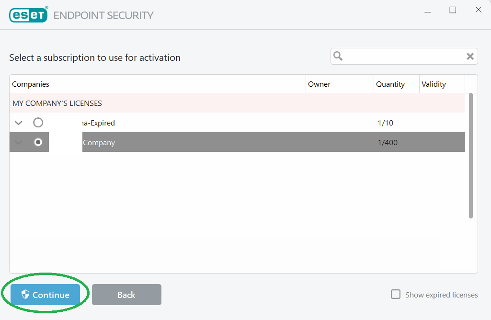Close the ESET activation window
Screen dimensions: 491x320
pyautogui.click(x=478, y=10)
